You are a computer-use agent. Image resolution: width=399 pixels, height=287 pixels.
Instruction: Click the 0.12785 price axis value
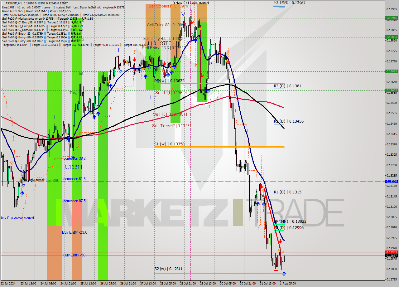coord(392,279)
